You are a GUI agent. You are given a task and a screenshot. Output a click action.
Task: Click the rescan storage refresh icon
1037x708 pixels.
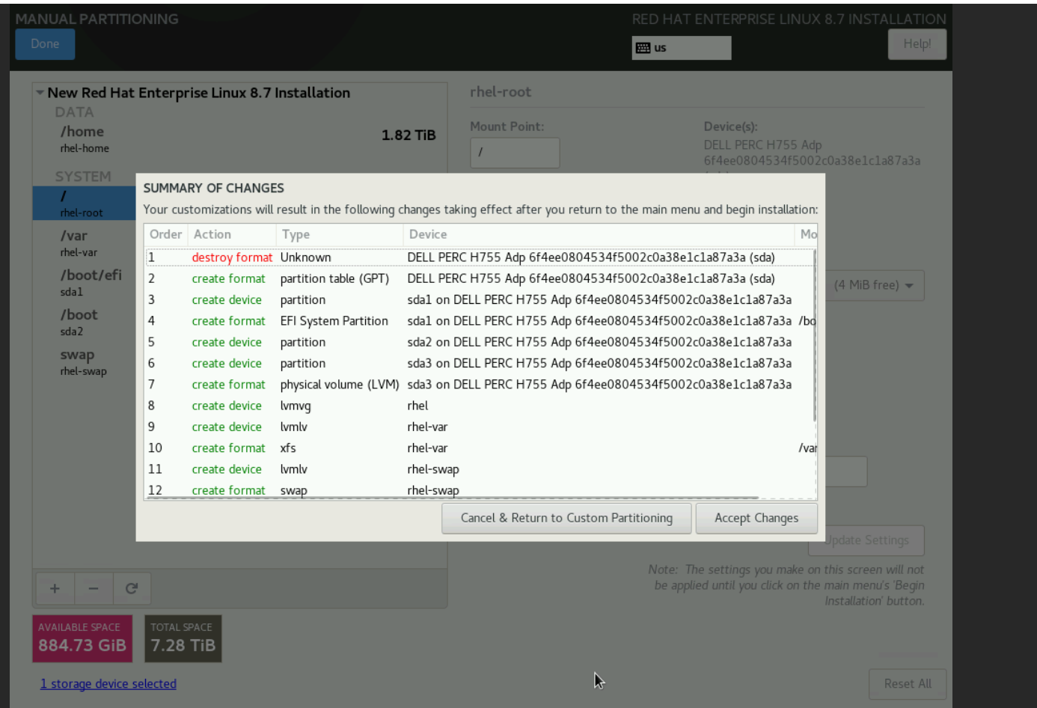(132, 588)
